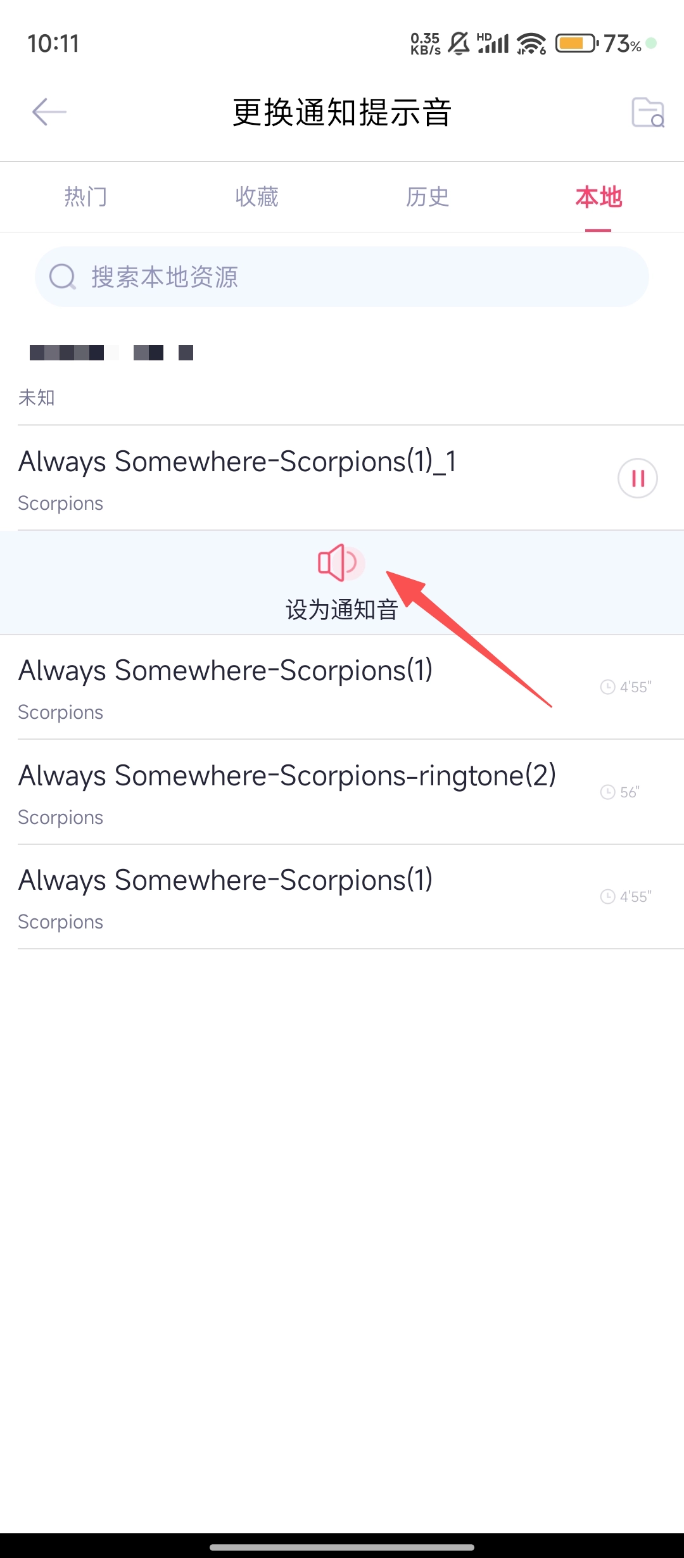
Task: Tap 设为通知音 to set notification sound
Action: (x=342, y=609)
